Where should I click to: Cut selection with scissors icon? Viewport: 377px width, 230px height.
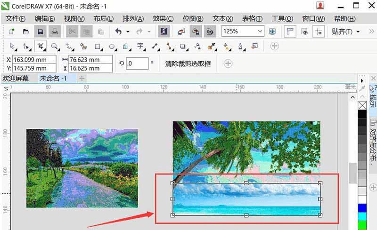(x=72, y=32)
